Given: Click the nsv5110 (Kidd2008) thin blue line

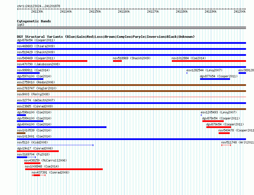Looking at the screenshot, I should pos(55,145).
